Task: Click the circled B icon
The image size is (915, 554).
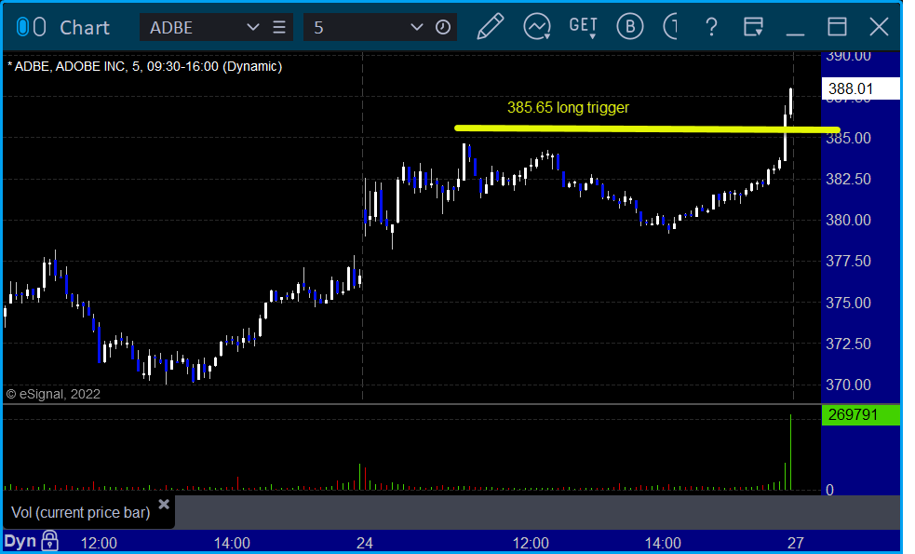Action: (x=629, y=27)
